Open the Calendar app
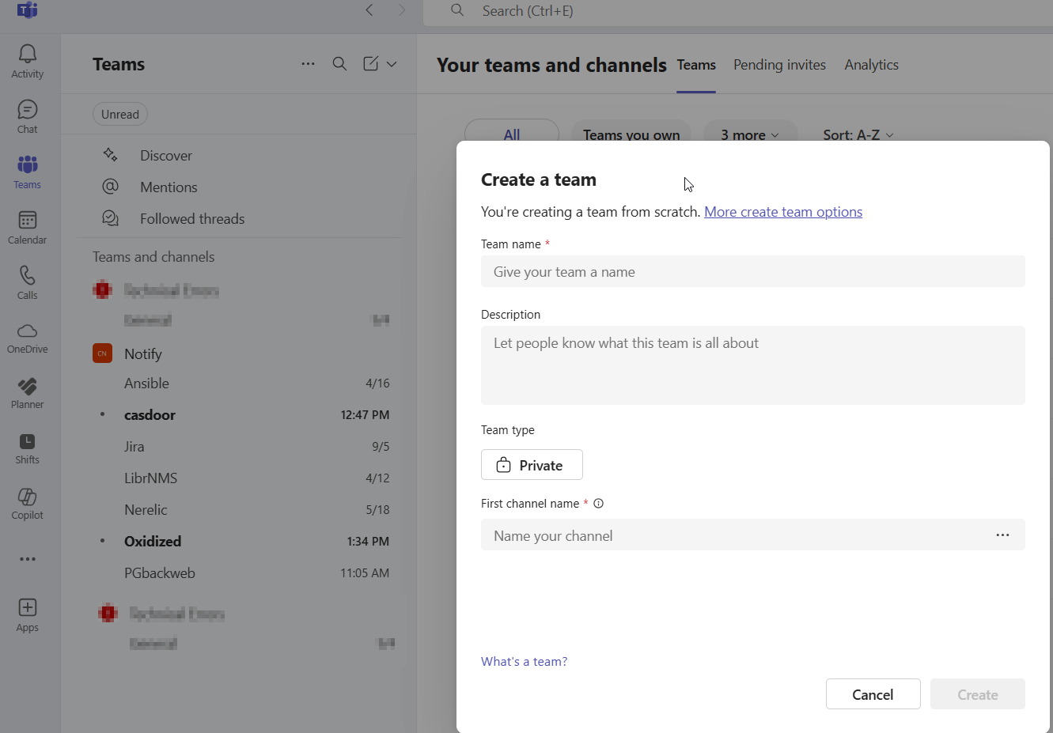This screenshot has width=1053, height=733. [27, 228]
